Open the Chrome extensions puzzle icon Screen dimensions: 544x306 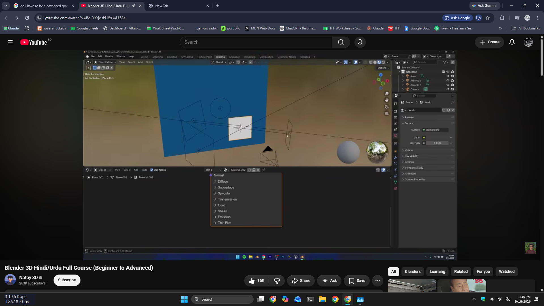(502, 18)
